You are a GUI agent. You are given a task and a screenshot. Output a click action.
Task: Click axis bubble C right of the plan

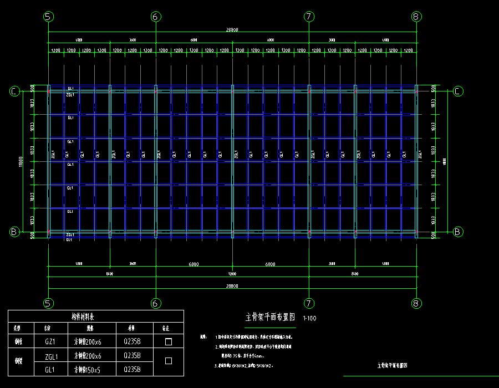point(457,91)
